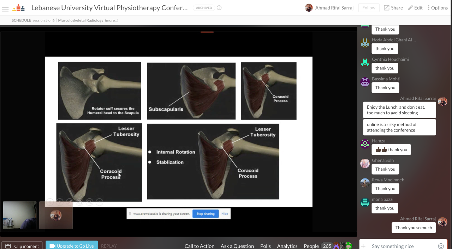Expand schedule with the (more...) link
The image size is (452, 249).
(x=112, y=20)
